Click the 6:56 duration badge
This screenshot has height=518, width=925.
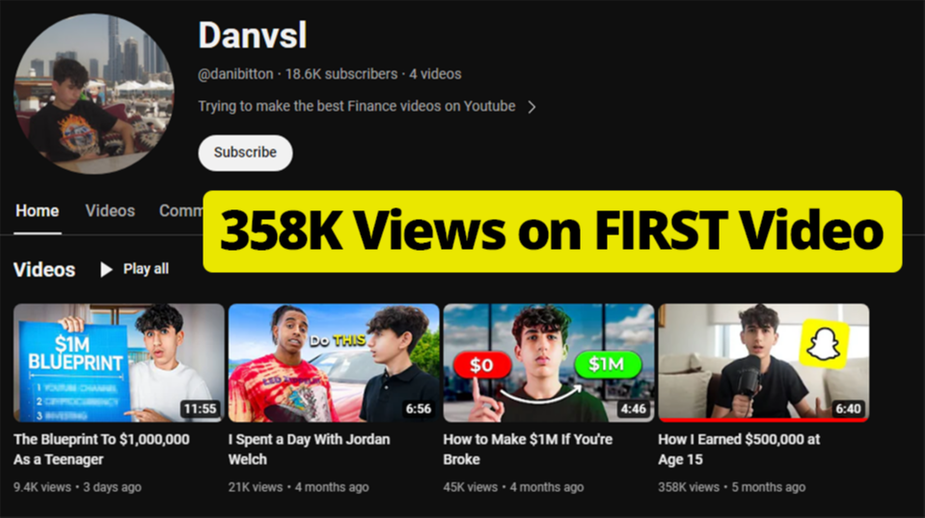tap(419, 409)
